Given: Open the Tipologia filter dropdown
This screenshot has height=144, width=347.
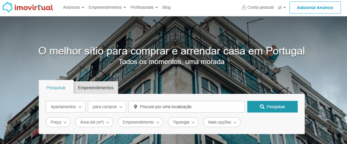Looking at the screenshot, I should 183,122.
